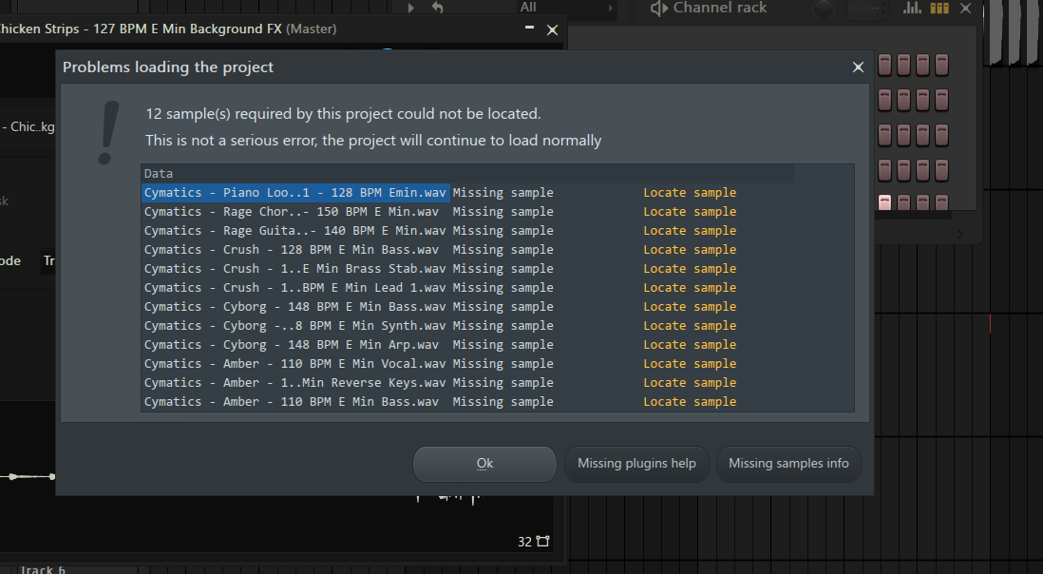Click the Channel rack swing knob
This screenshot has height=574, width=1043.
tap(824, 9)
